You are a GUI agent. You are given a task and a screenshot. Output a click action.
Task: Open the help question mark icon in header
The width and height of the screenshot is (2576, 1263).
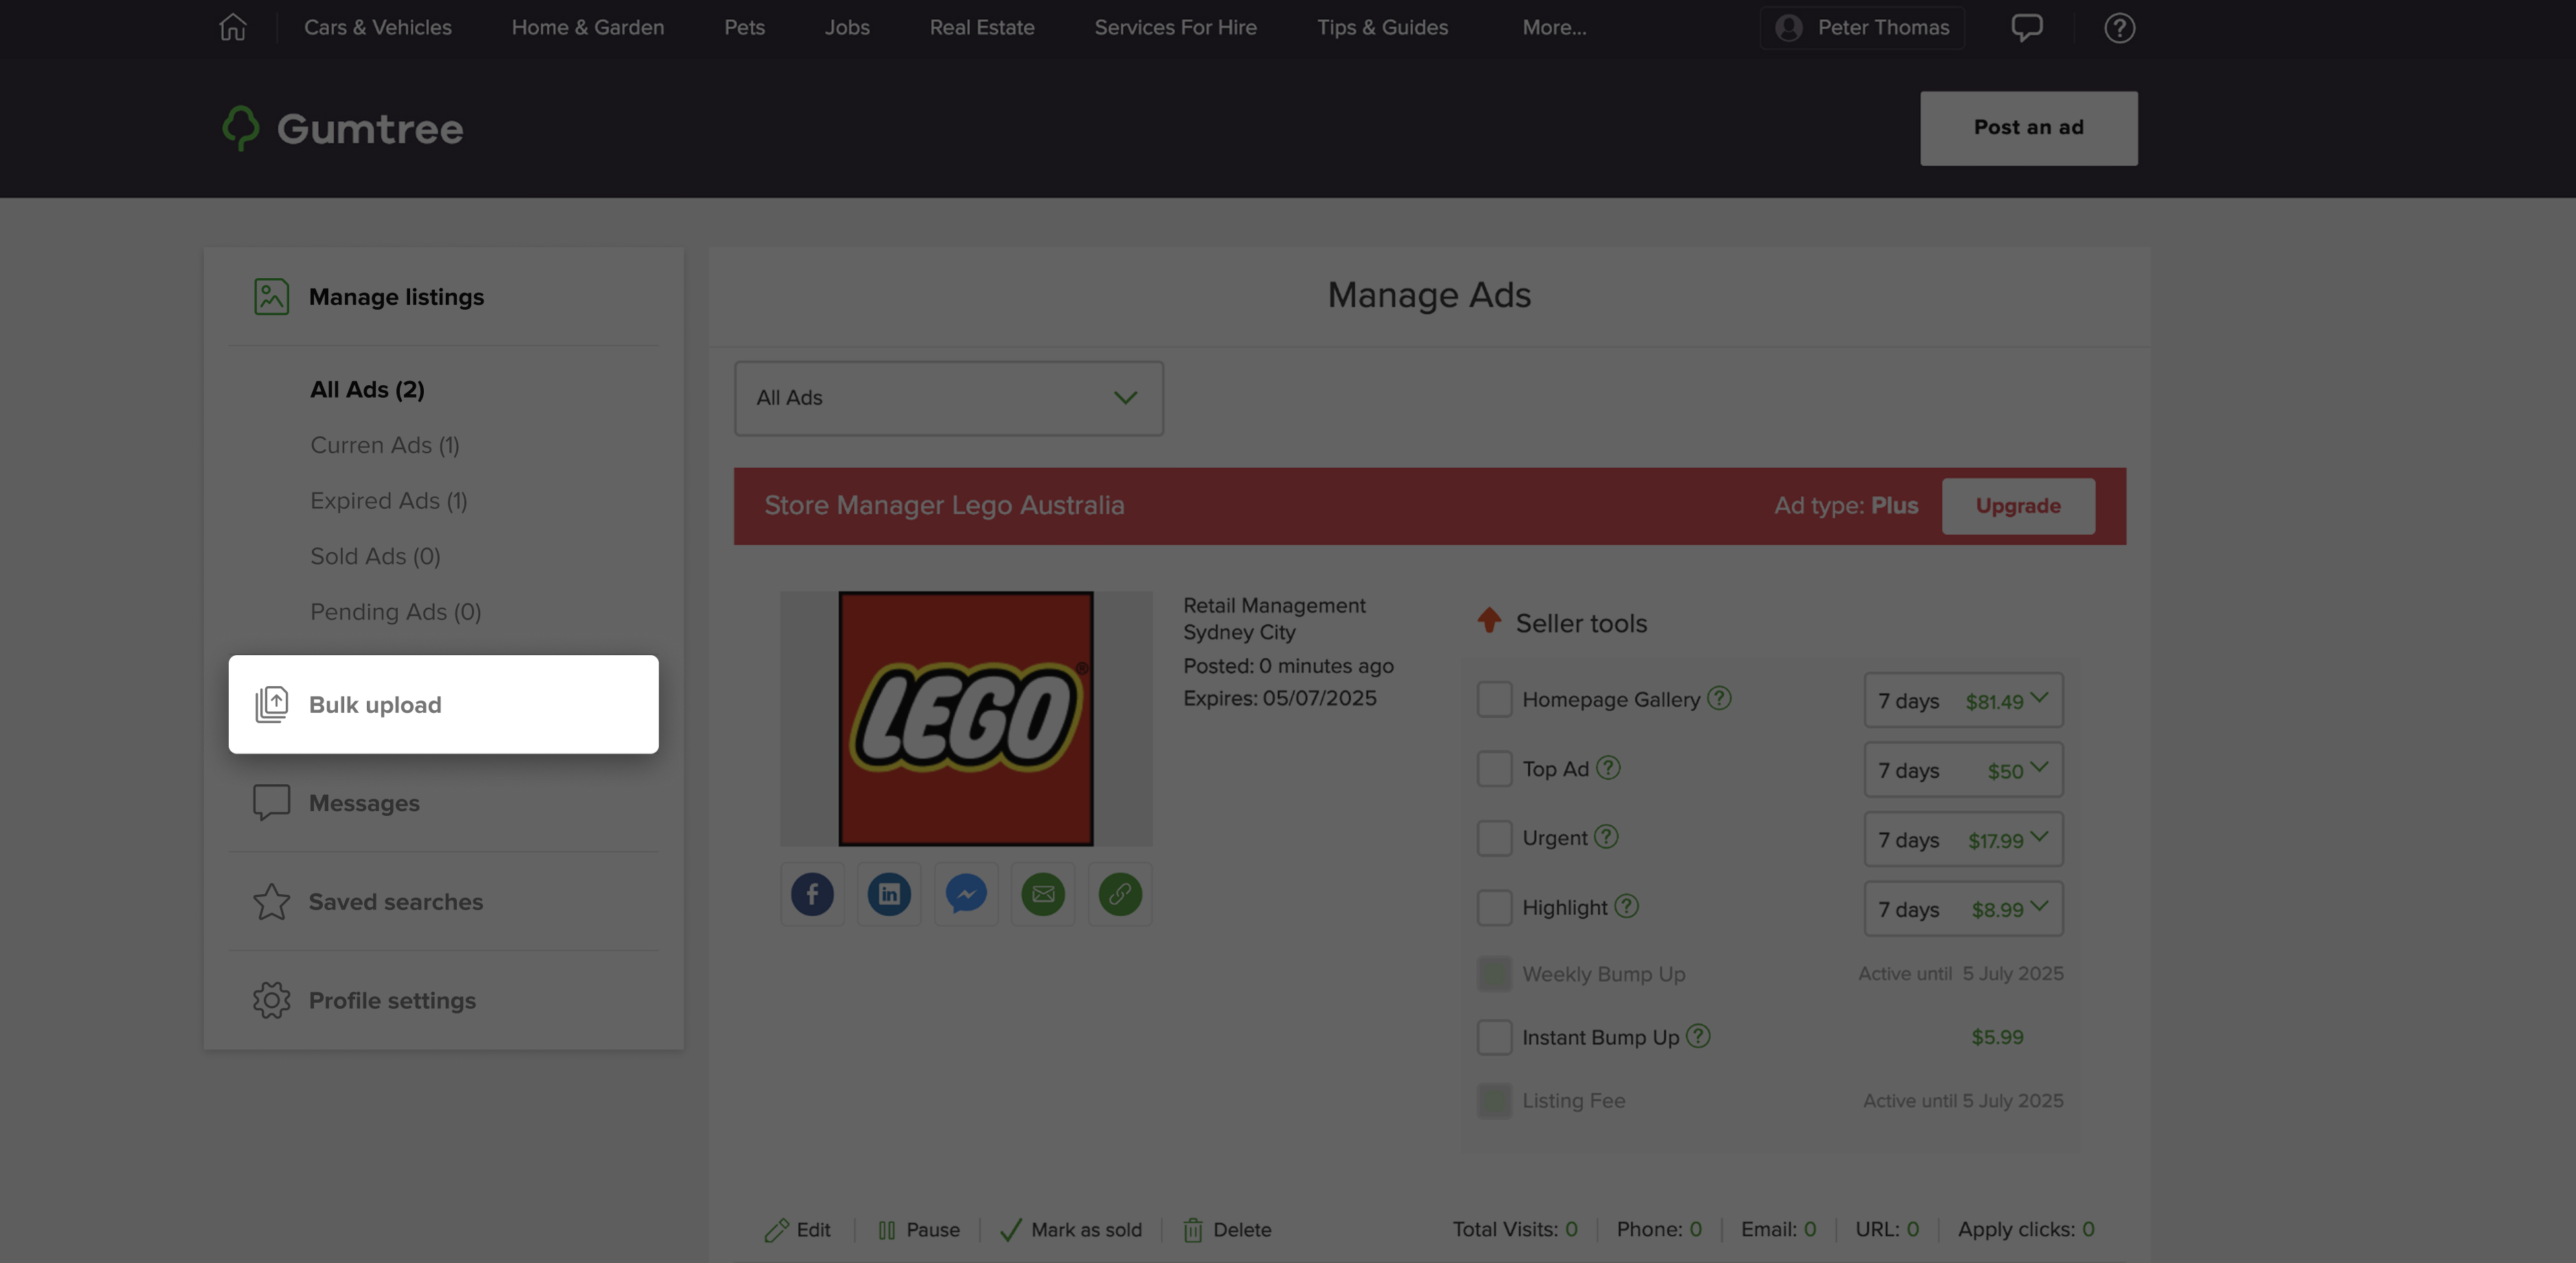point(2119,27)
